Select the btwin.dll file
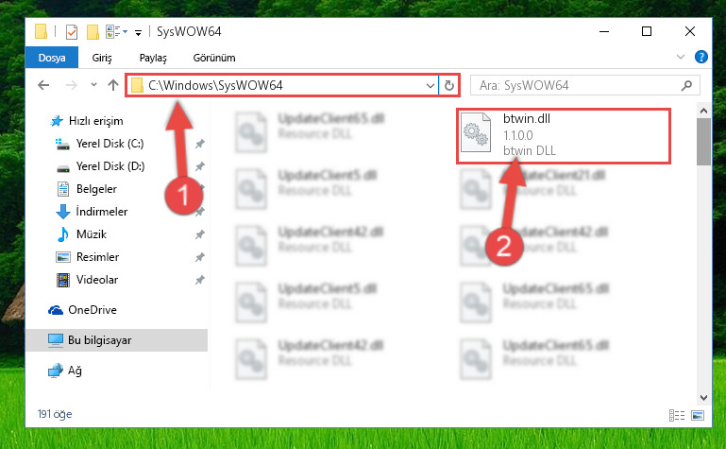The width and height of the screenshot is (726, 449). (563, 135)
